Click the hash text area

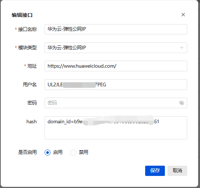116,128
